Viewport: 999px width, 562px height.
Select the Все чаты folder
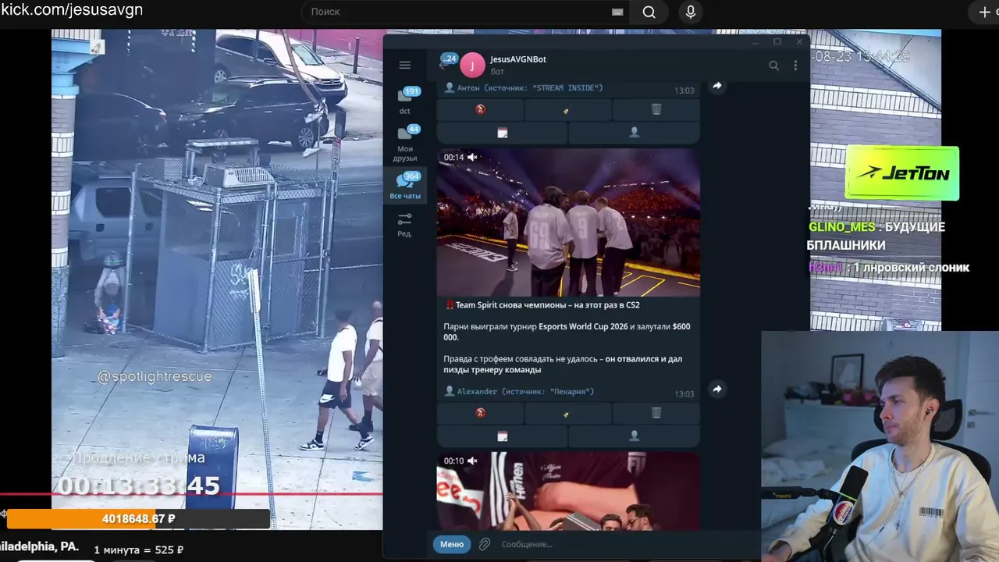pos(405,186)
